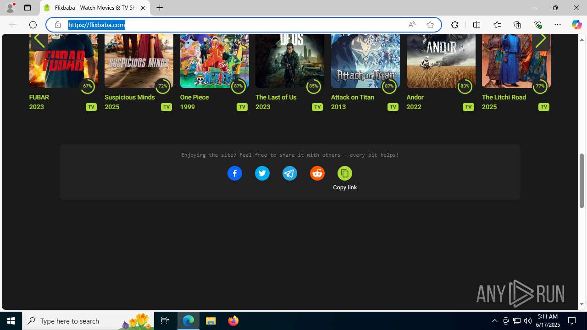Select the Flixbaba browser tab

coord(95,8)
